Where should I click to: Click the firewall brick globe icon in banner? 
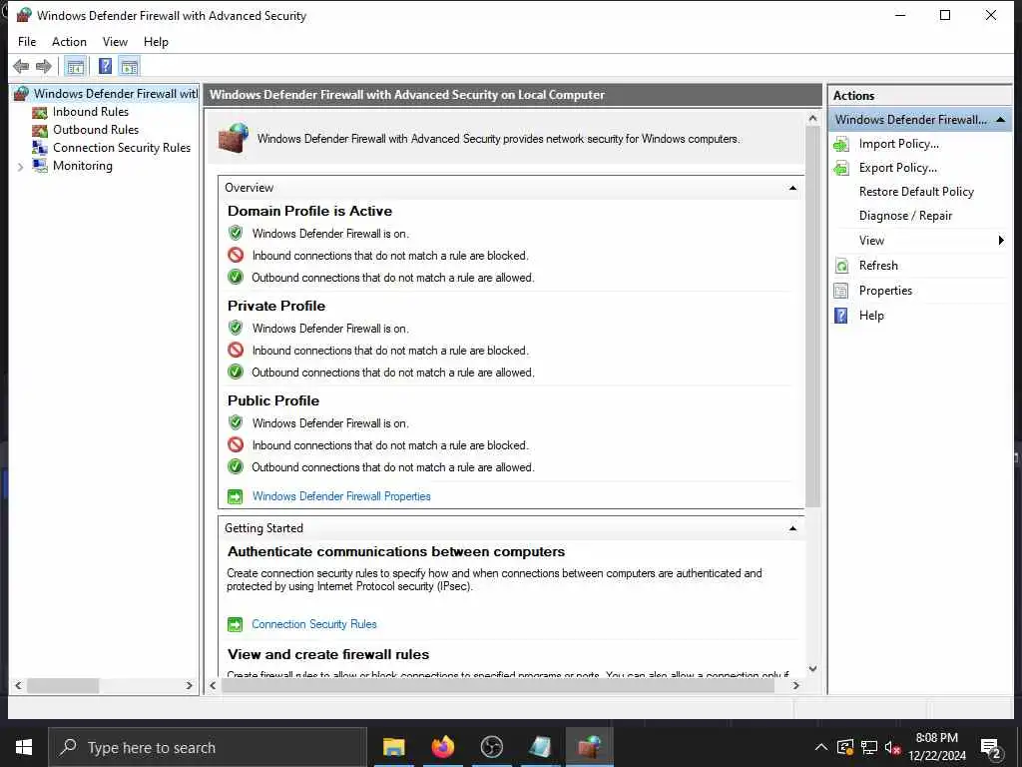[x=234, y=138]
